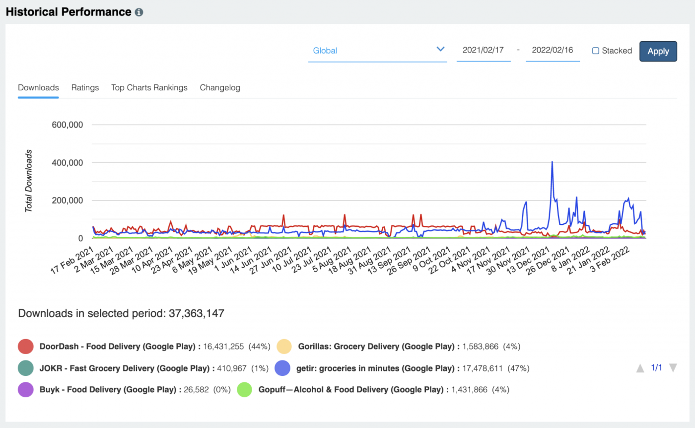695x428 pixels.
Task: Switch to the Downloads tab
Action: [x=38, y=87]
